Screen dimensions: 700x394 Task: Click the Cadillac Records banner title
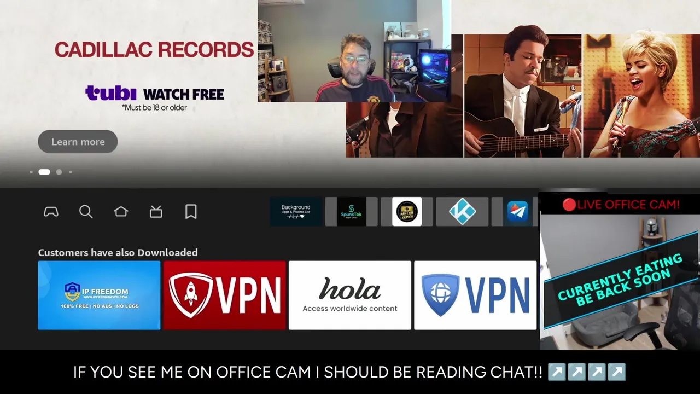click(x=154, y=50)
